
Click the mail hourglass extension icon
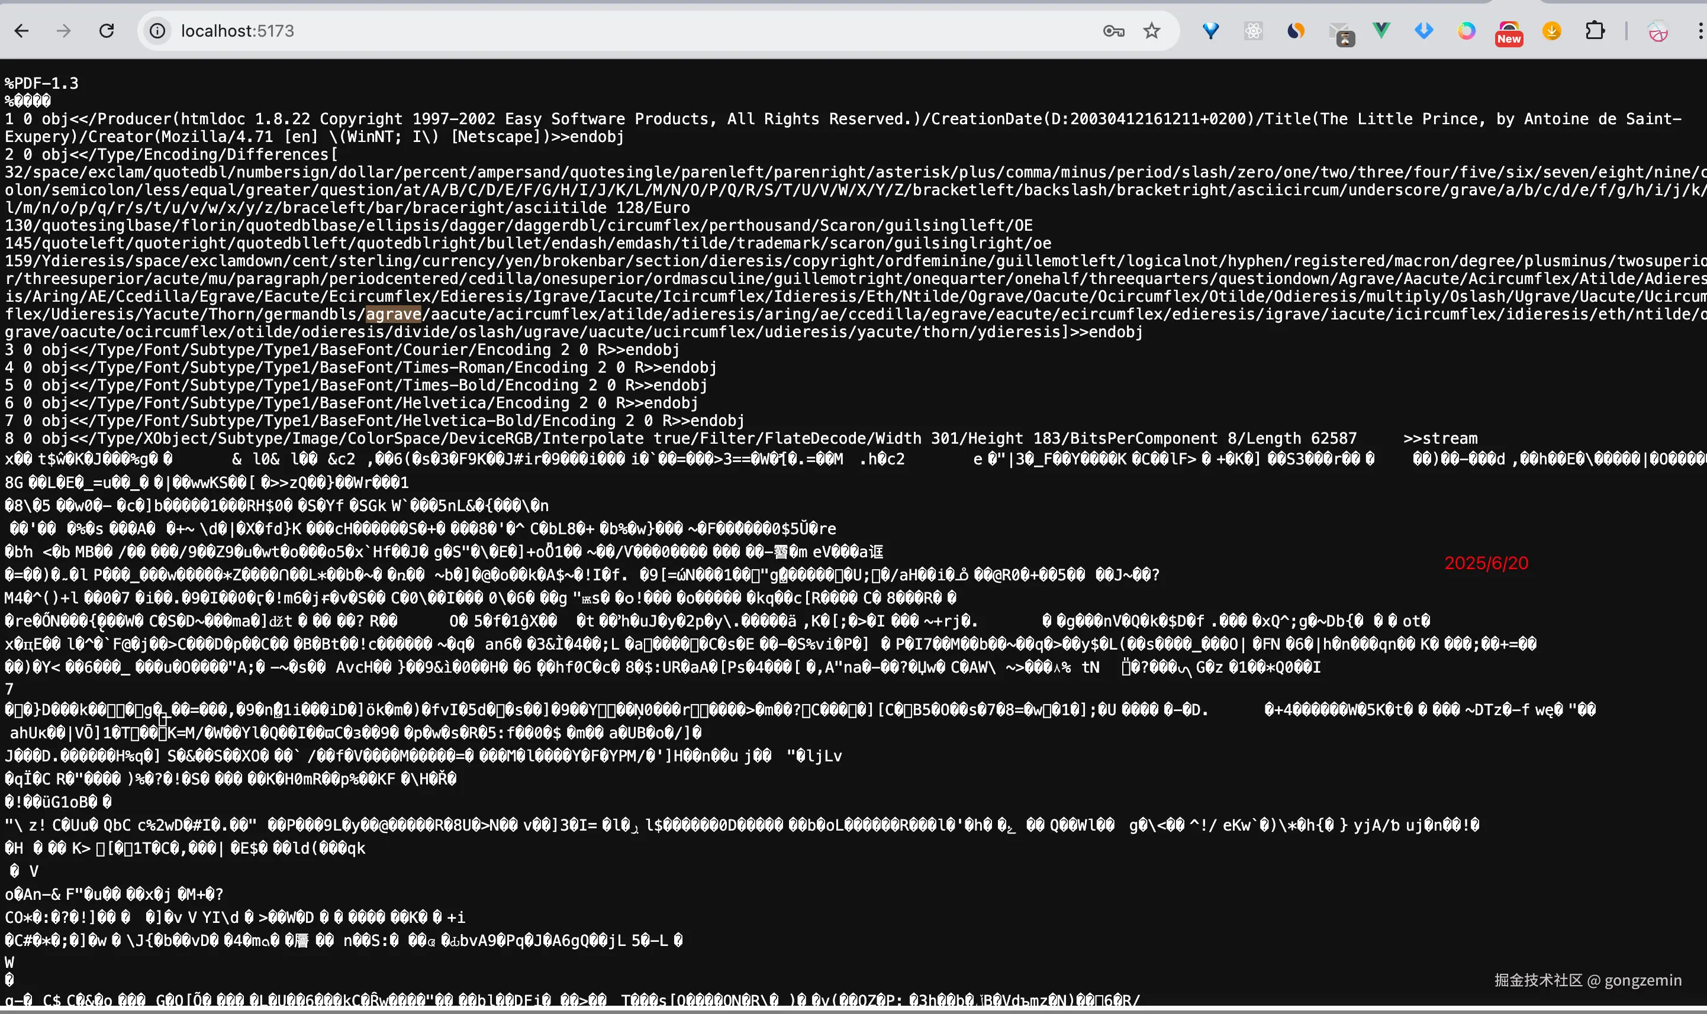pyautogui.click(x=1341, y=33)
